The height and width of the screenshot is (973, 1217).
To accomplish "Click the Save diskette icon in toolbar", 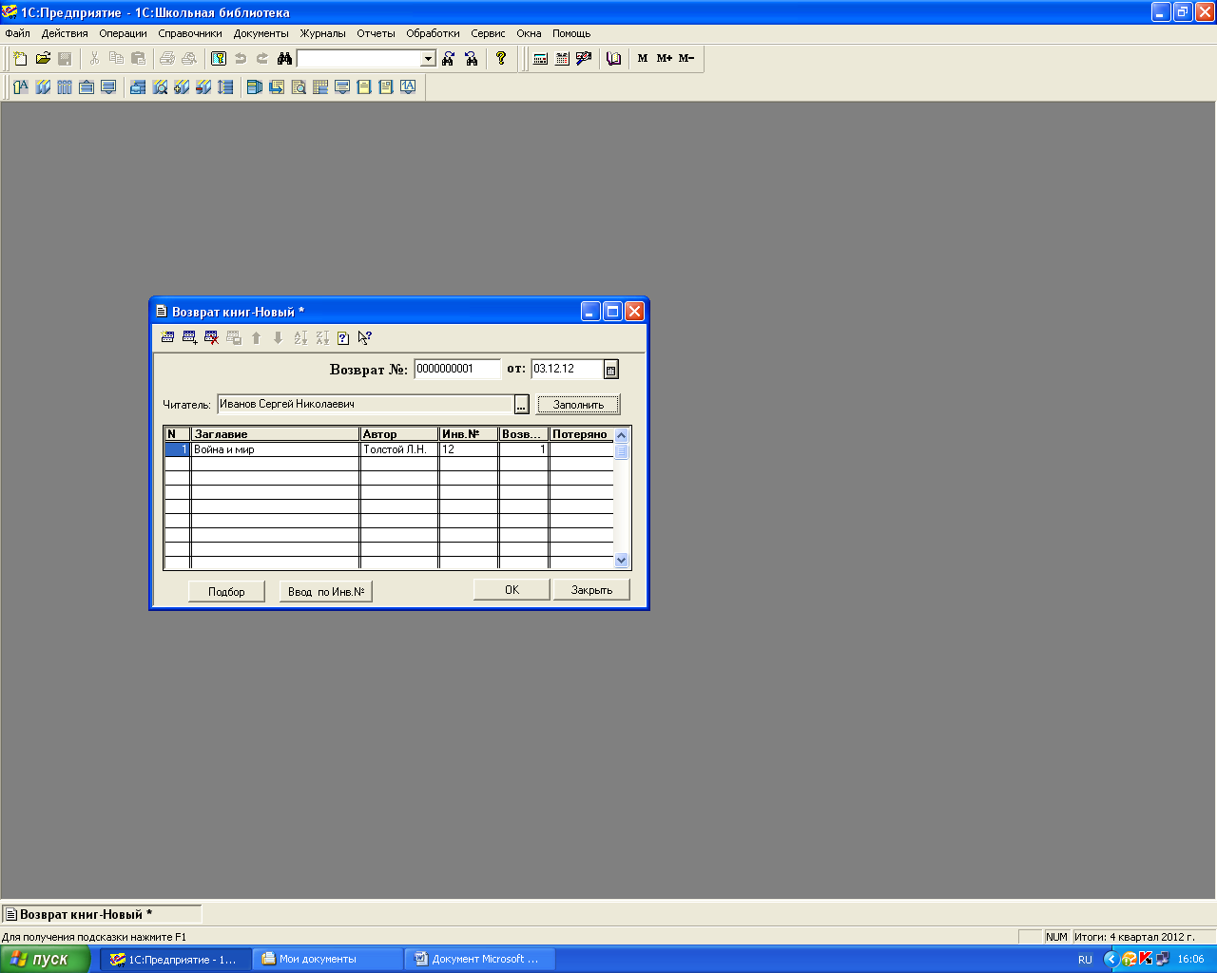I will pyautogui.click(x=65, y=59).
